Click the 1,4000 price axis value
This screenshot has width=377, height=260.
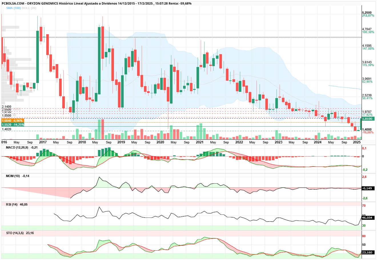367,129
